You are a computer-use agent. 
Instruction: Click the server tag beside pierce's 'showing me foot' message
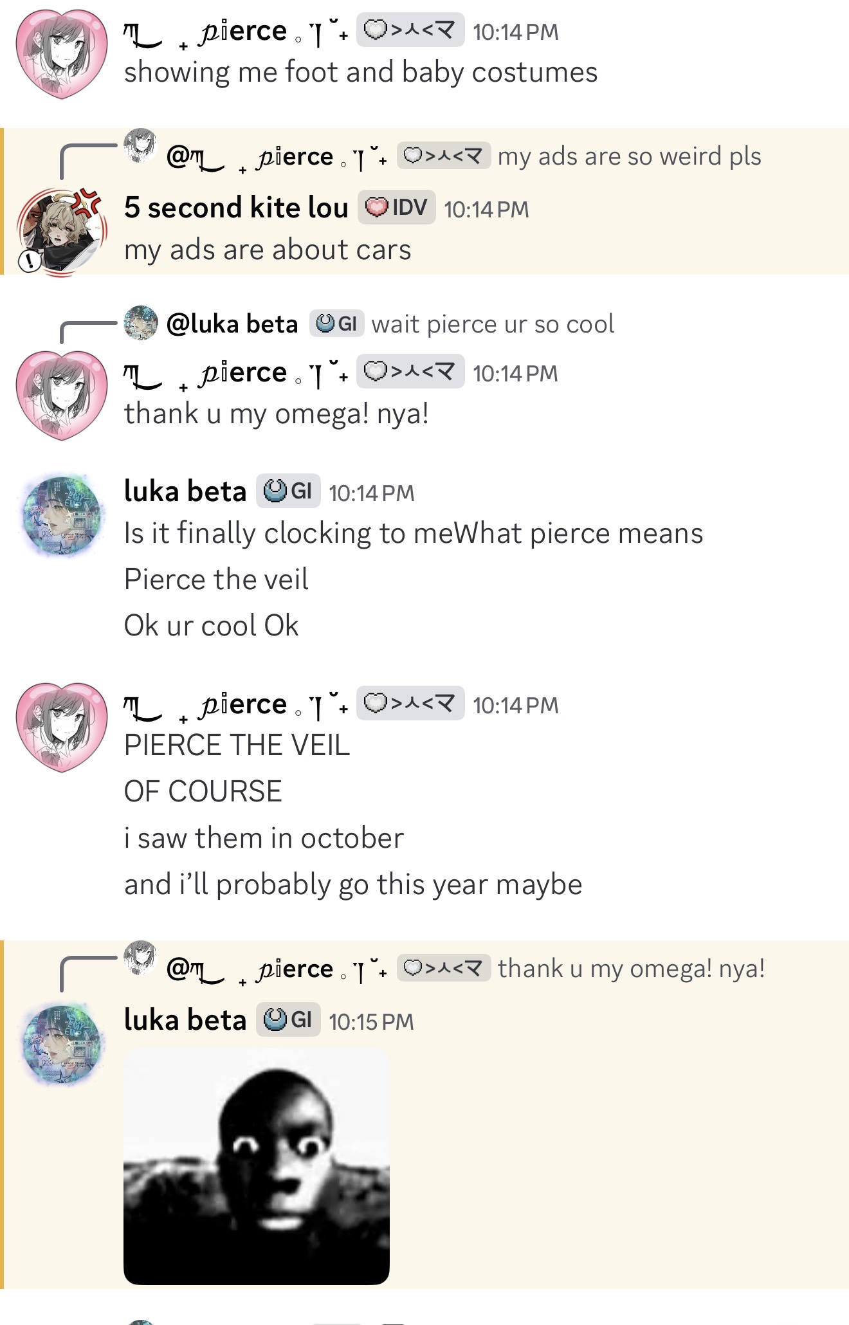[410, 30]
